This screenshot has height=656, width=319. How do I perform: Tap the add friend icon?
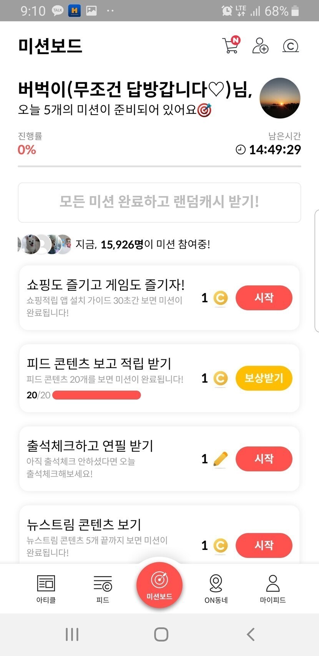pos(260,46)
